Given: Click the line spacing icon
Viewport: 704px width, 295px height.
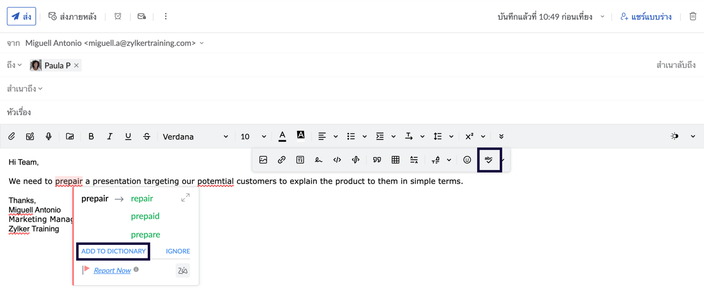Looking at the screenshot, I should coord(438,136).
